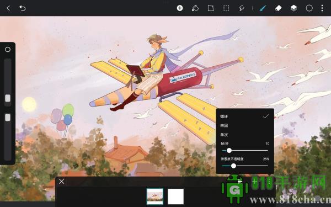Tap the circle icon on left sidebar

(x=8, y=50)
